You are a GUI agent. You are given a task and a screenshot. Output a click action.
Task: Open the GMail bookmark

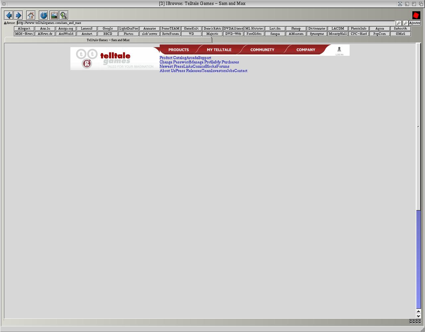tap(400, 34)
